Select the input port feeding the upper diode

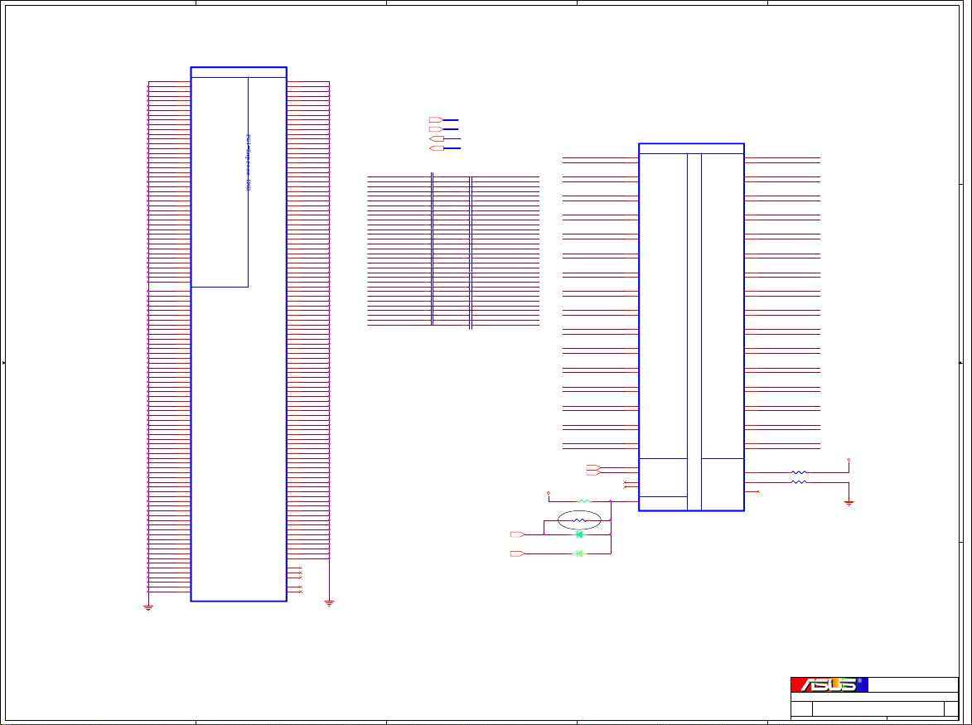516,534
